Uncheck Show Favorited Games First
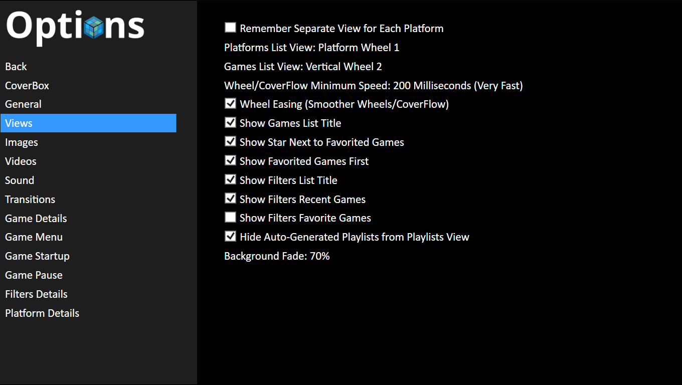The image size is (682, 385). pos(230,161)
